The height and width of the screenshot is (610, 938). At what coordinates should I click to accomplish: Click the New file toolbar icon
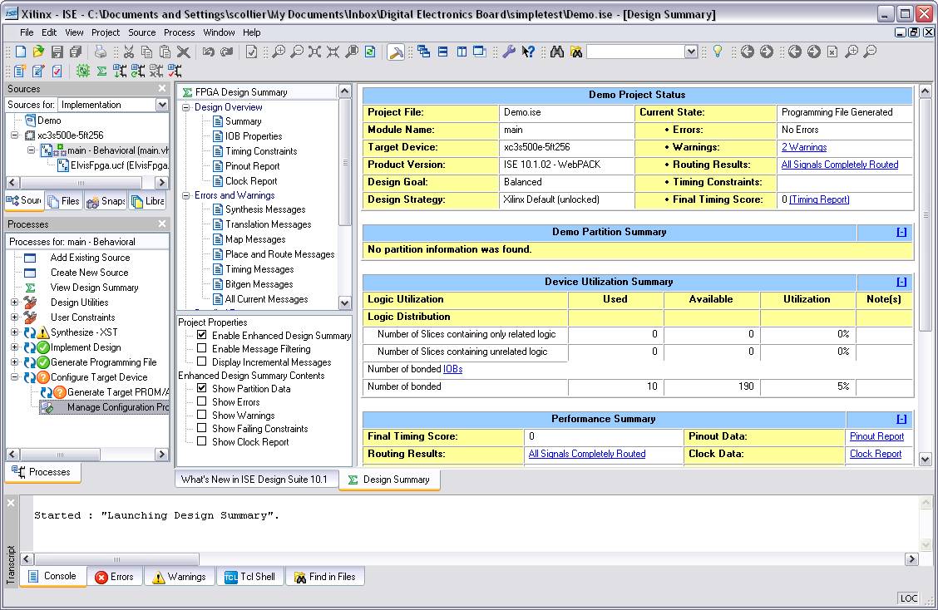tap(21, 52)
